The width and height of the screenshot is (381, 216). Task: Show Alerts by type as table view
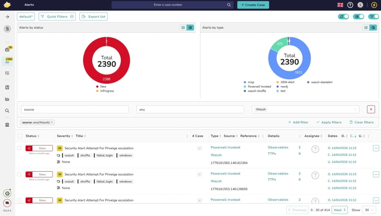coord(366,27)
